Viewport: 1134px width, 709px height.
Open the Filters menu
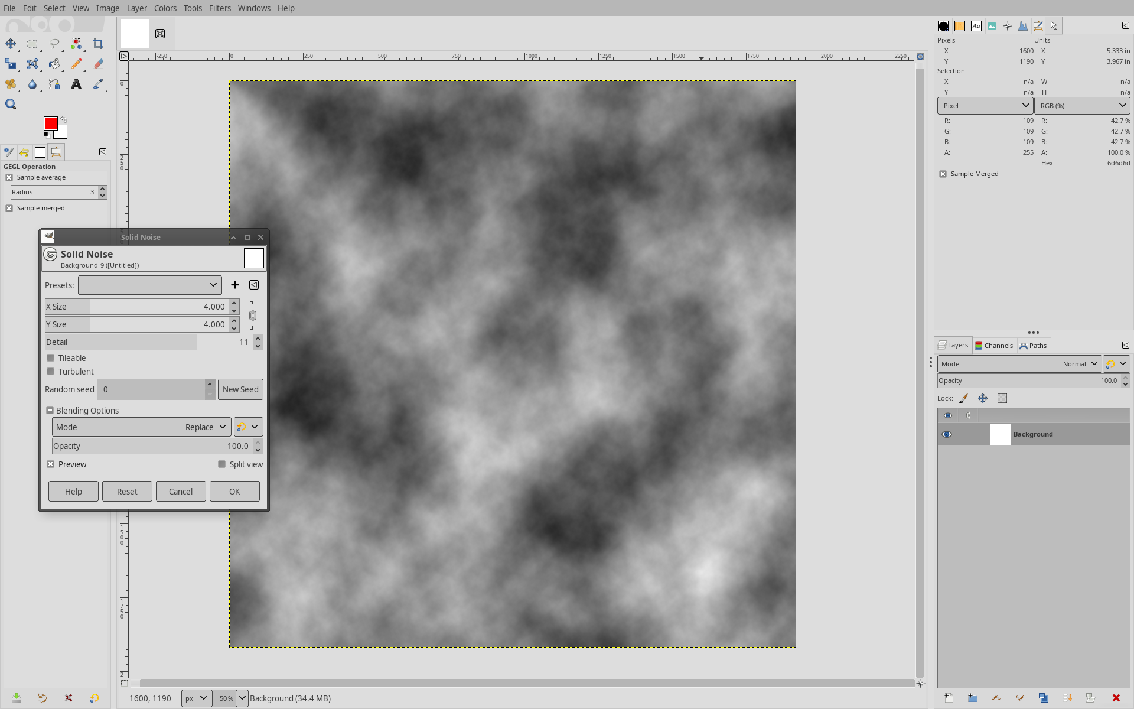pos(219,8)
